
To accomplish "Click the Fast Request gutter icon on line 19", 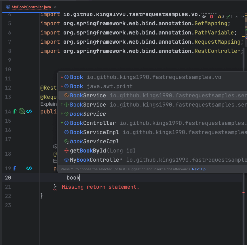I will tap(15, 168).
